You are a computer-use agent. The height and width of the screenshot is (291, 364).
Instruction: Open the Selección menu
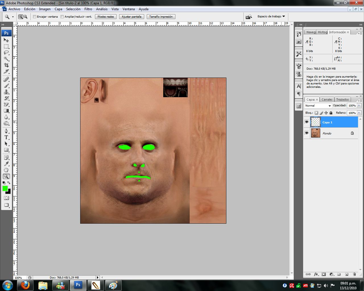73,9
